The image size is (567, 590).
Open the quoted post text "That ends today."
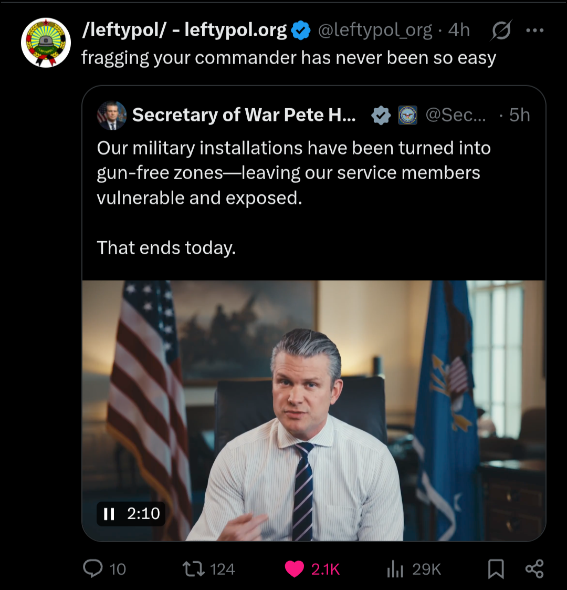tap(166, 247)
